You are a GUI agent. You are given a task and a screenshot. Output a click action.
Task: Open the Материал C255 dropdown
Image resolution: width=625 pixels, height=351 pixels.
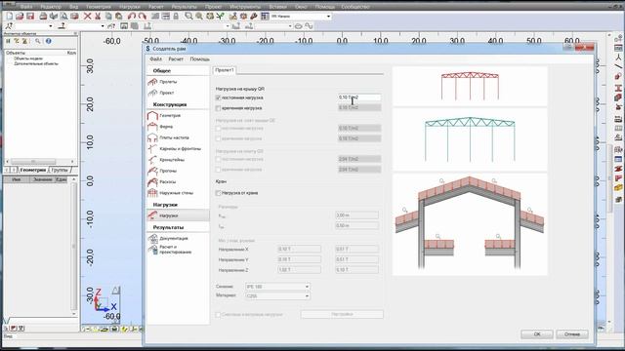point(277,296)
